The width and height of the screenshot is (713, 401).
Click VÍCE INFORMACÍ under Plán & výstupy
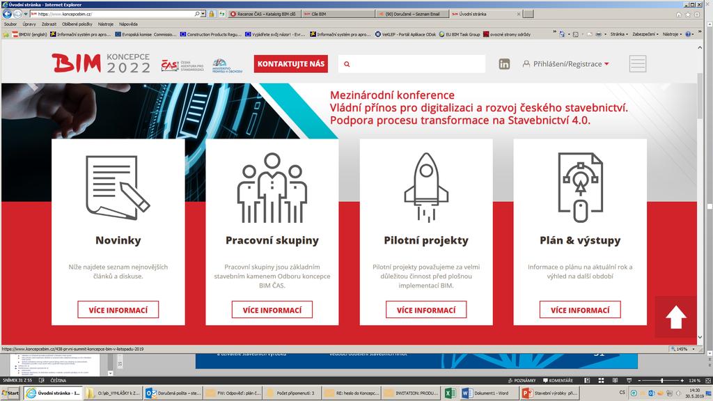(580, 310)
